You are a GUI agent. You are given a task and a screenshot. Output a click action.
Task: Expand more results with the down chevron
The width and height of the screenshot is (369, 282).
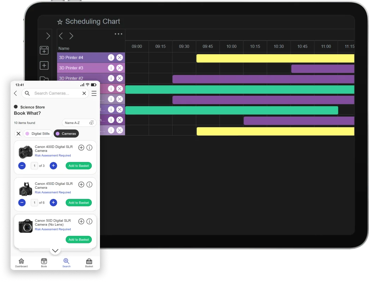coord(55,250)
